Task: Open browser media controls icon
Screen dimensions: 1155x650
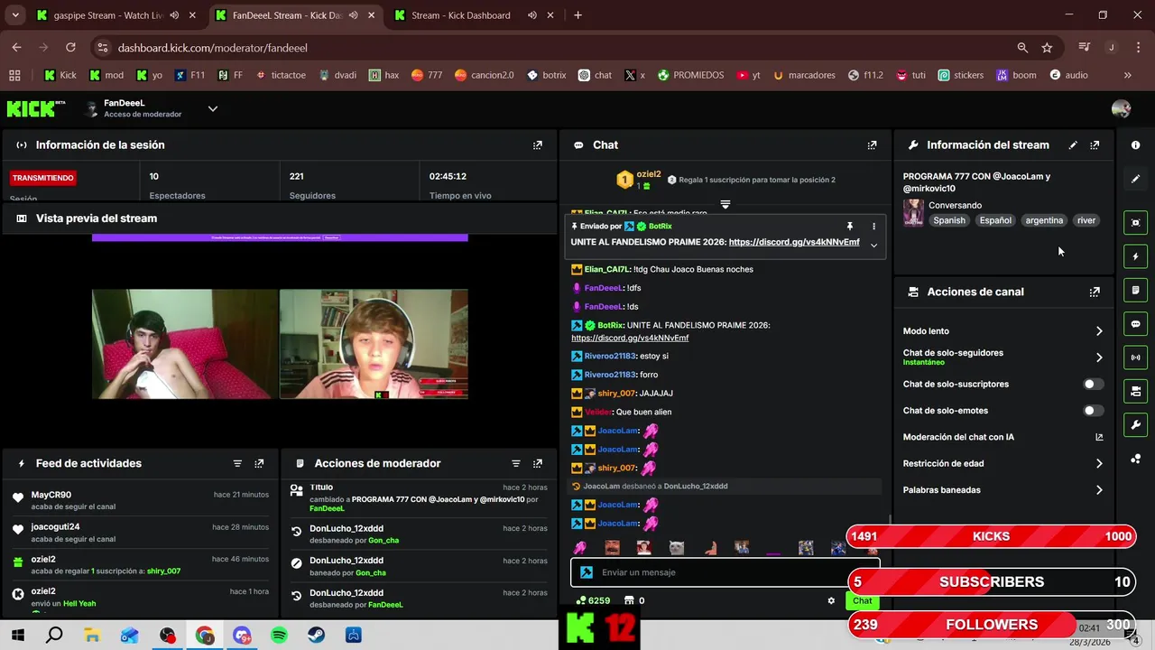Action: (1084, 48)
